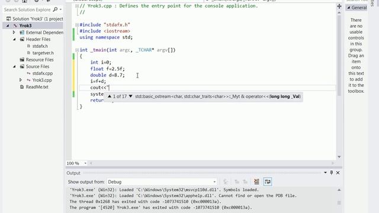
Task: Click the editor horizontal scroll left arrow
Action: point(91,163)
